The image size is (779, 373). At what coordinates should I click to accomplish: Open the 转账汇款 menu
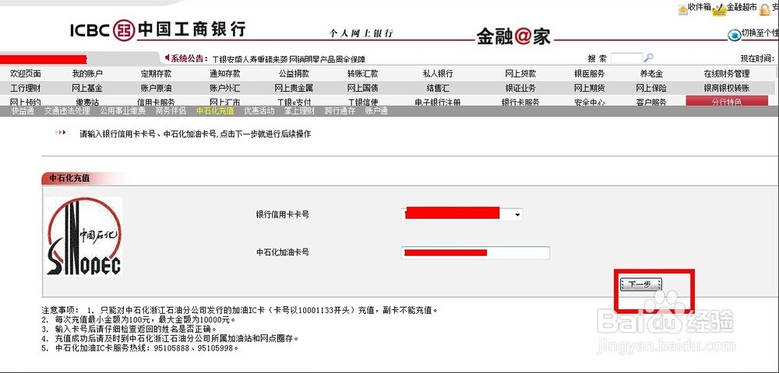(x=363, y=74)
